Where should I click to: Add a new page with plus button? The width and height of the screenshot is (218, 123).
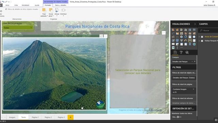pos(71,117)
